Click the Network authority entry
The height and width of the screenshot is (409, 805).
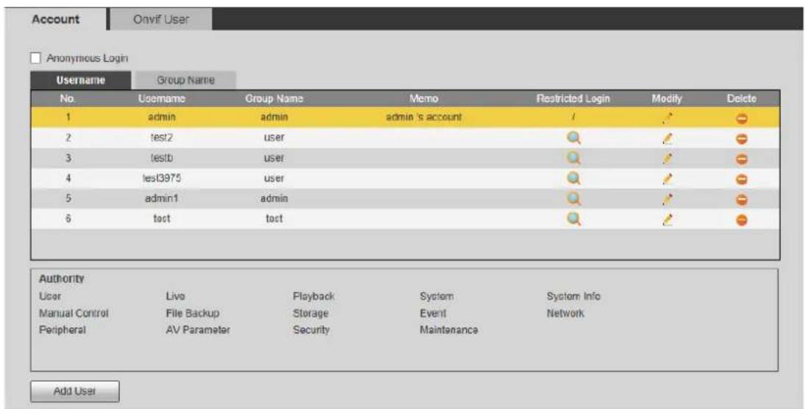[x=565, y=313]
